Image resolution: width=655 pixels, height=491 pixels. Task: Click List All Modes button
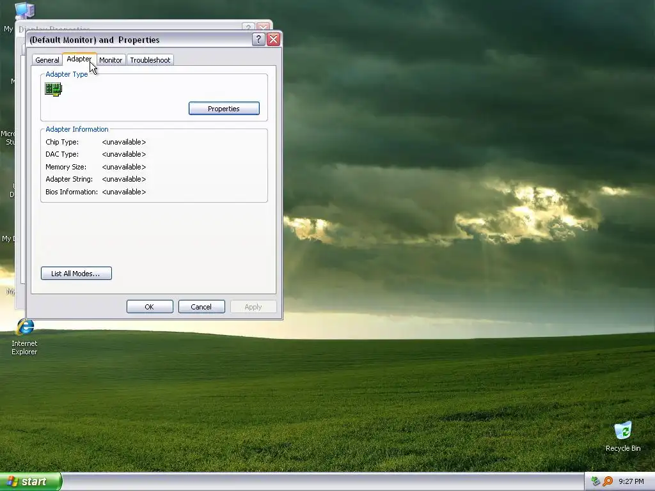point(76,274)
